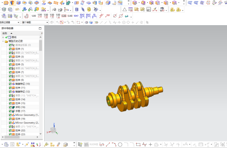The height and width of the screenshot is (148, 227).
Task: Uncheck the first Mirror Geometry (1… checkbox
Action: point(10,115)
